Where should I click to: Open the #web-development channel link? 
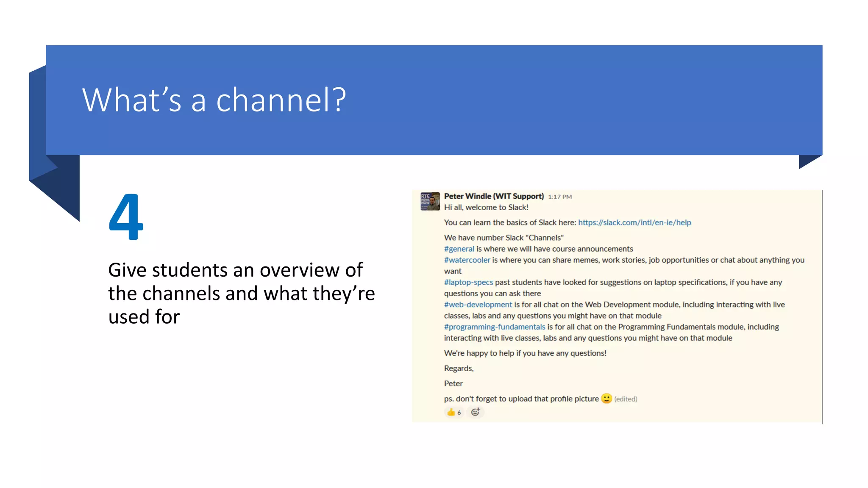478,305
